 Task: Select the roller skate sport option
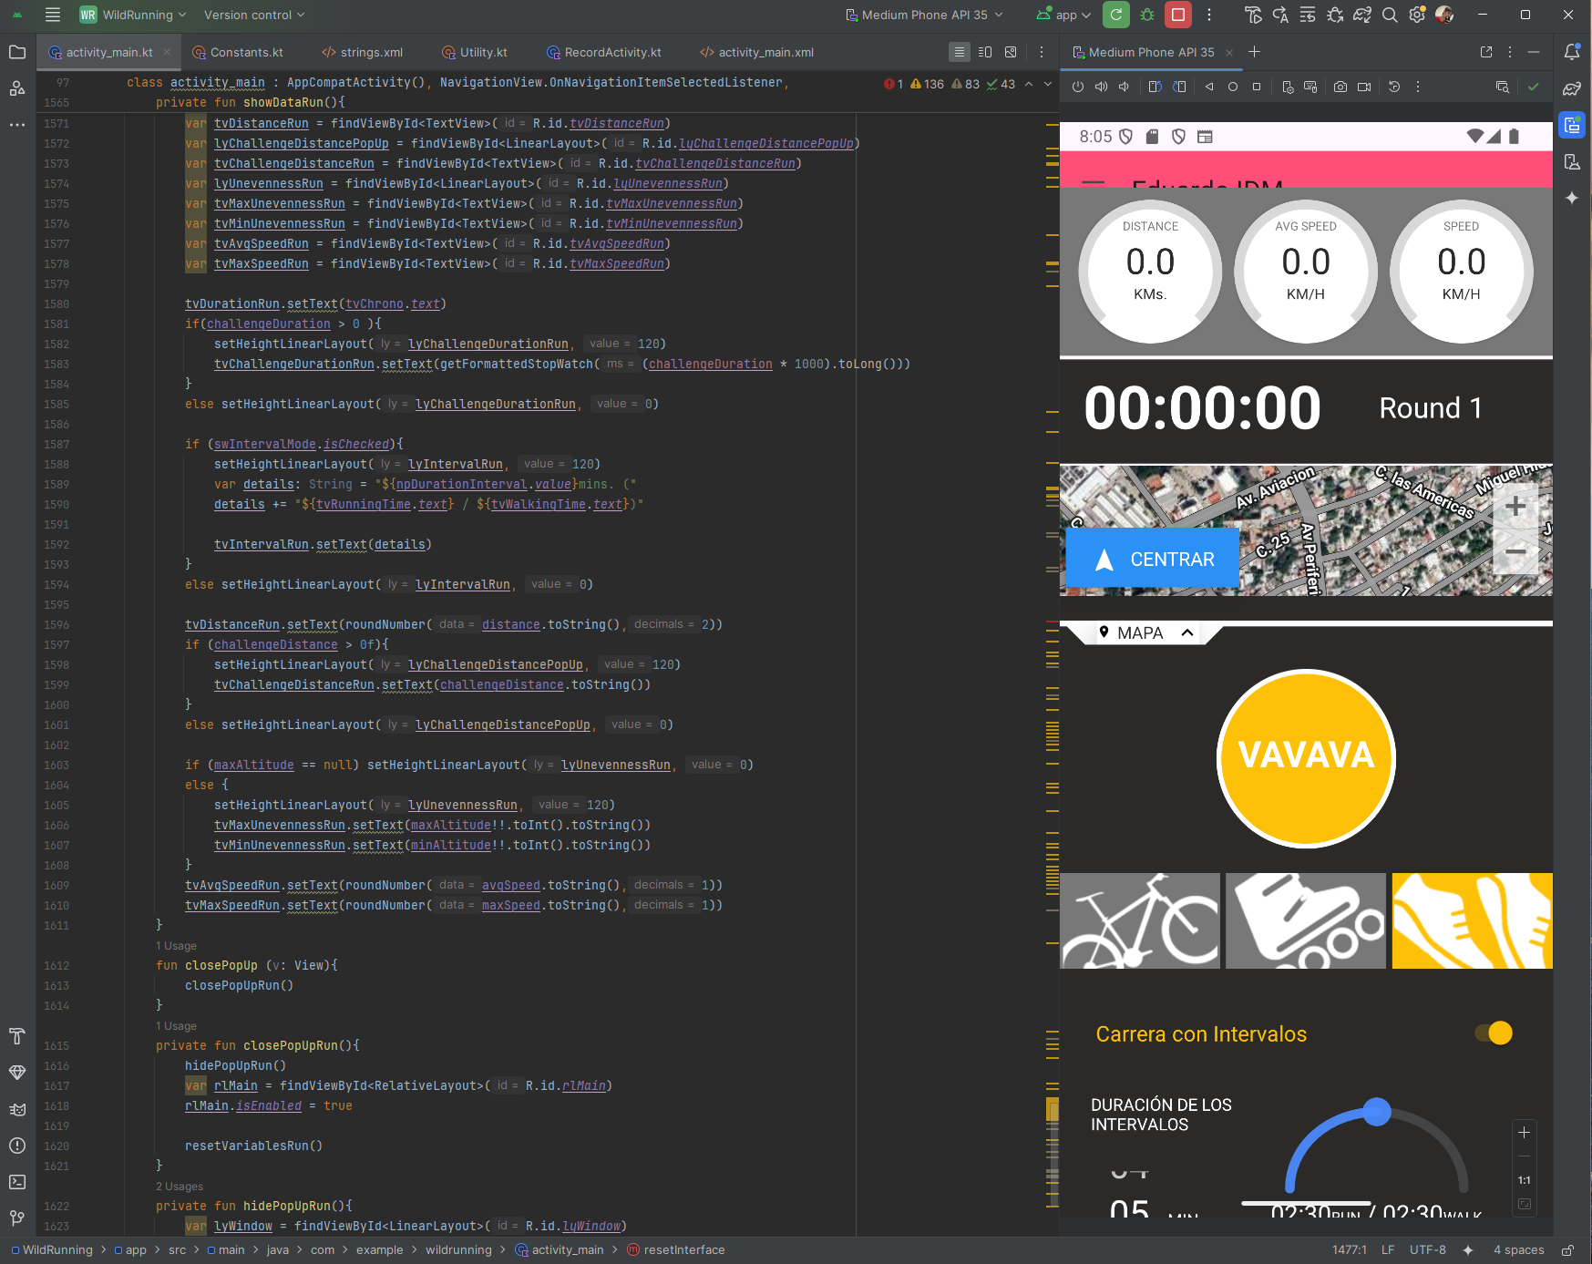click(1305, 920)
